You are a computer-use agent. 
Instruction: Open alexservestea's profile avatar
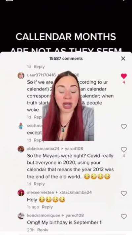click(x=21, y=193)
